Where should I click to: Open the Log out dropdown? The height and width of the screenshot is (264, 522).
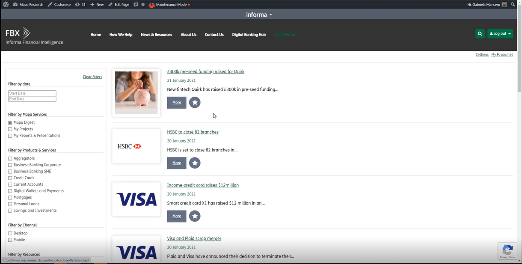[x=500, y=33]
